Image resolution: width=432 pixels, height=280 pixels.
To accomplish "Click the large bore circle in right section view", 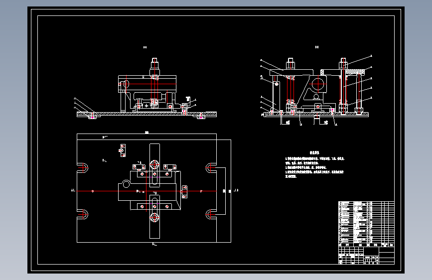I will click(x=318, y=84).
